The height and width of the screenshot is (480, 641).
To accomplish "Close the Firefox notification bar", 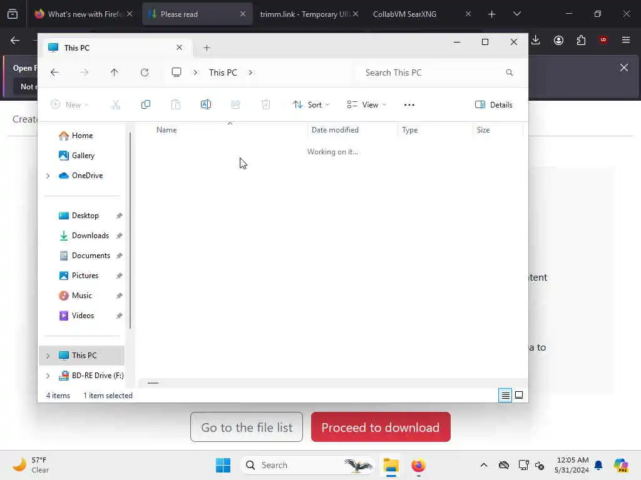I will 624,67.
